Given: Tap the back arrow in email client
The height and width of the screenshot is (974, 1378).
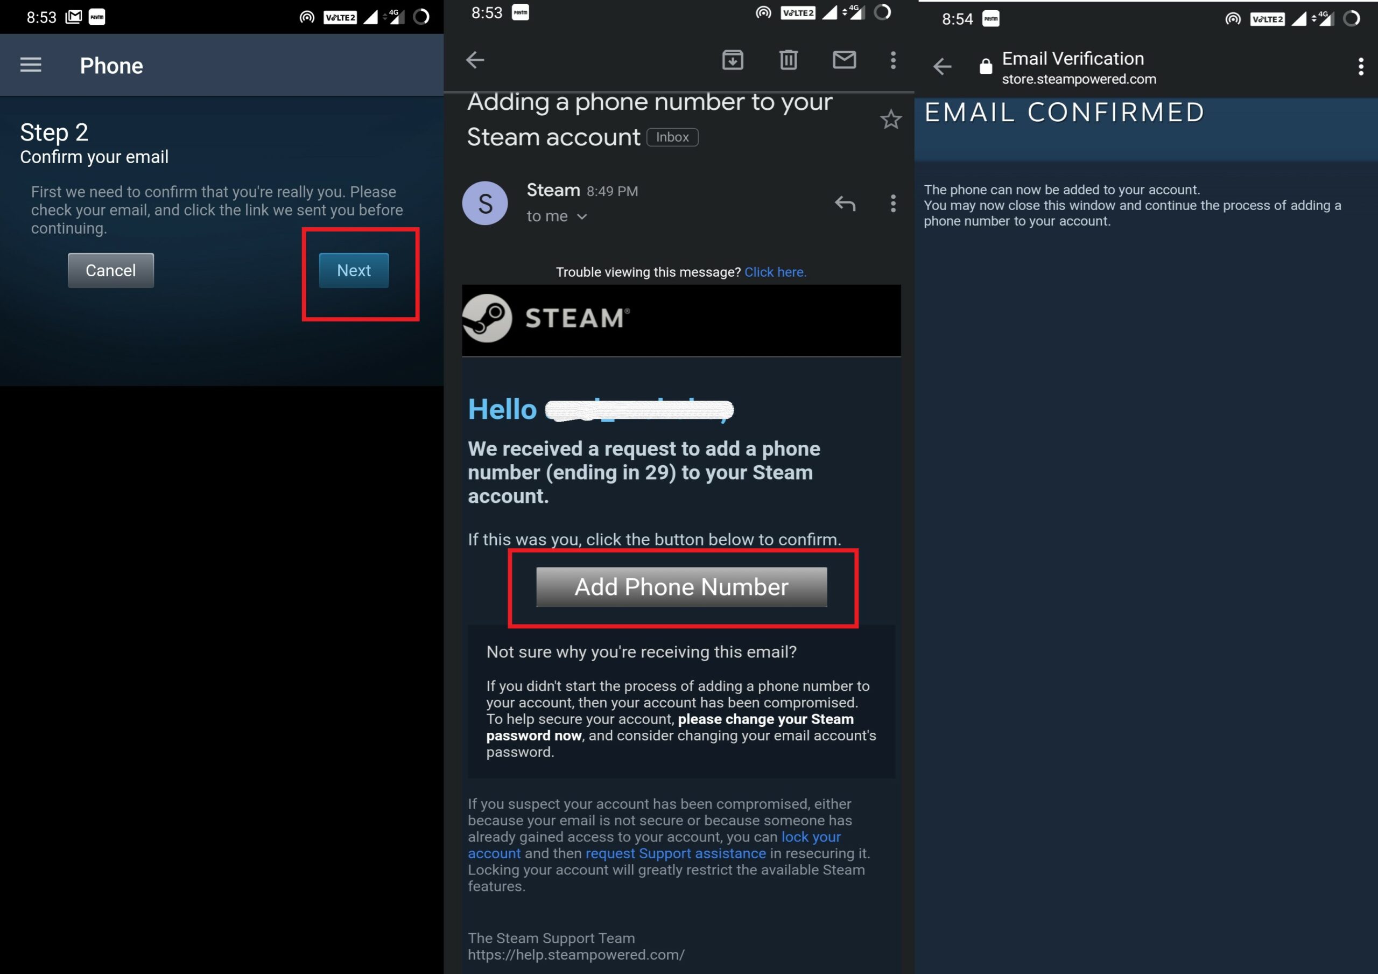Looking at the screenshot, I should point(476,59).
